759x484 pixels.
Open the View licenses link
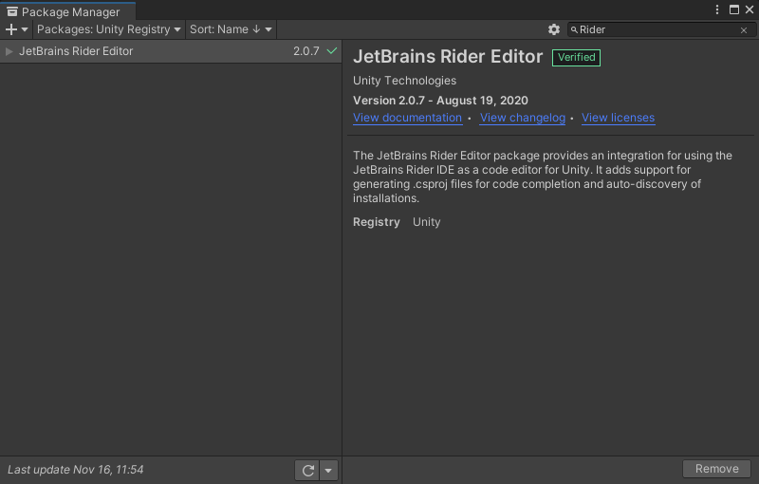(618, 118)
